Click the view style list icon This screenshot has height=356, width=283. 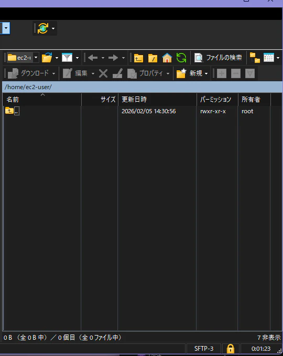[x=269, y=58]
